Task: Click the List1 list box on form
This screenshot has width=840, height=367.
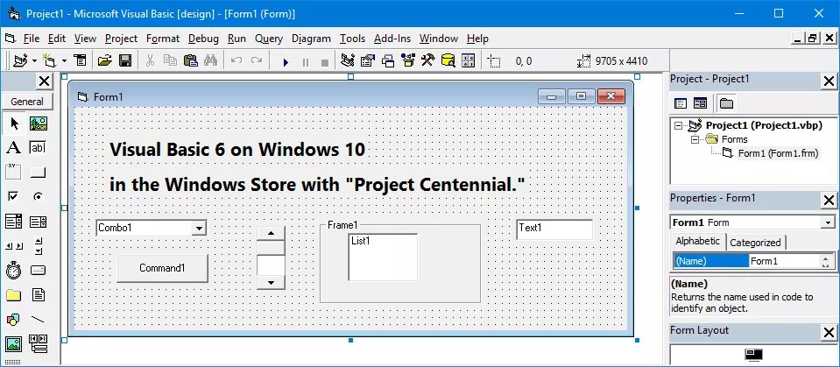Action: [x=383, y=258]
